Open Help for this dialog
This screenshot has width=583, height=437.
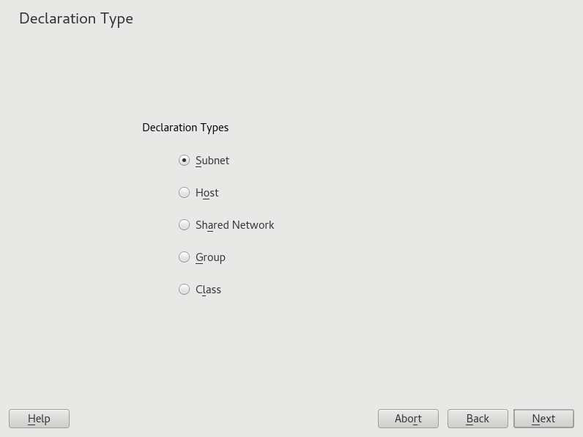(39, 419)
